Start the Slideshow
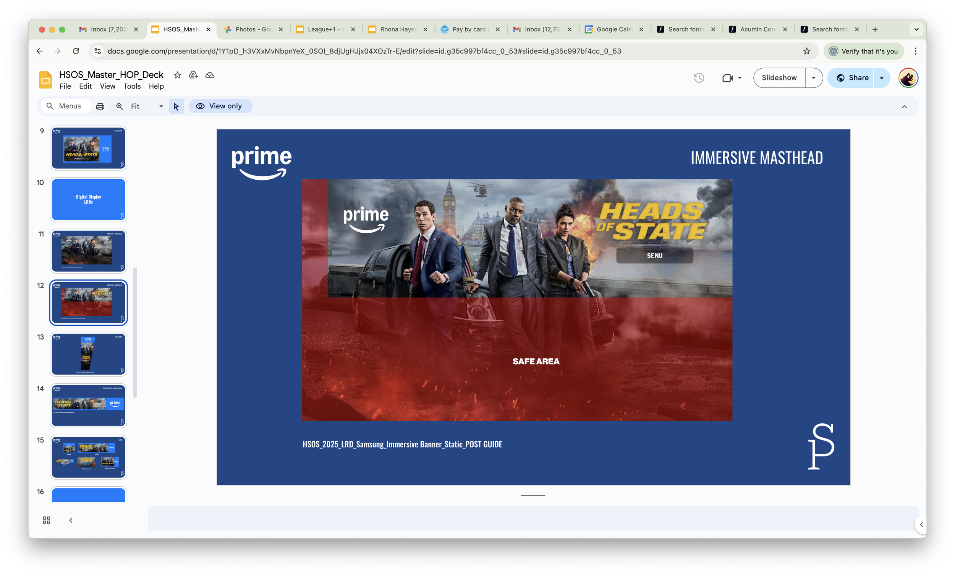The width and height of the screenshot is (955, 576). click(779, 78)
